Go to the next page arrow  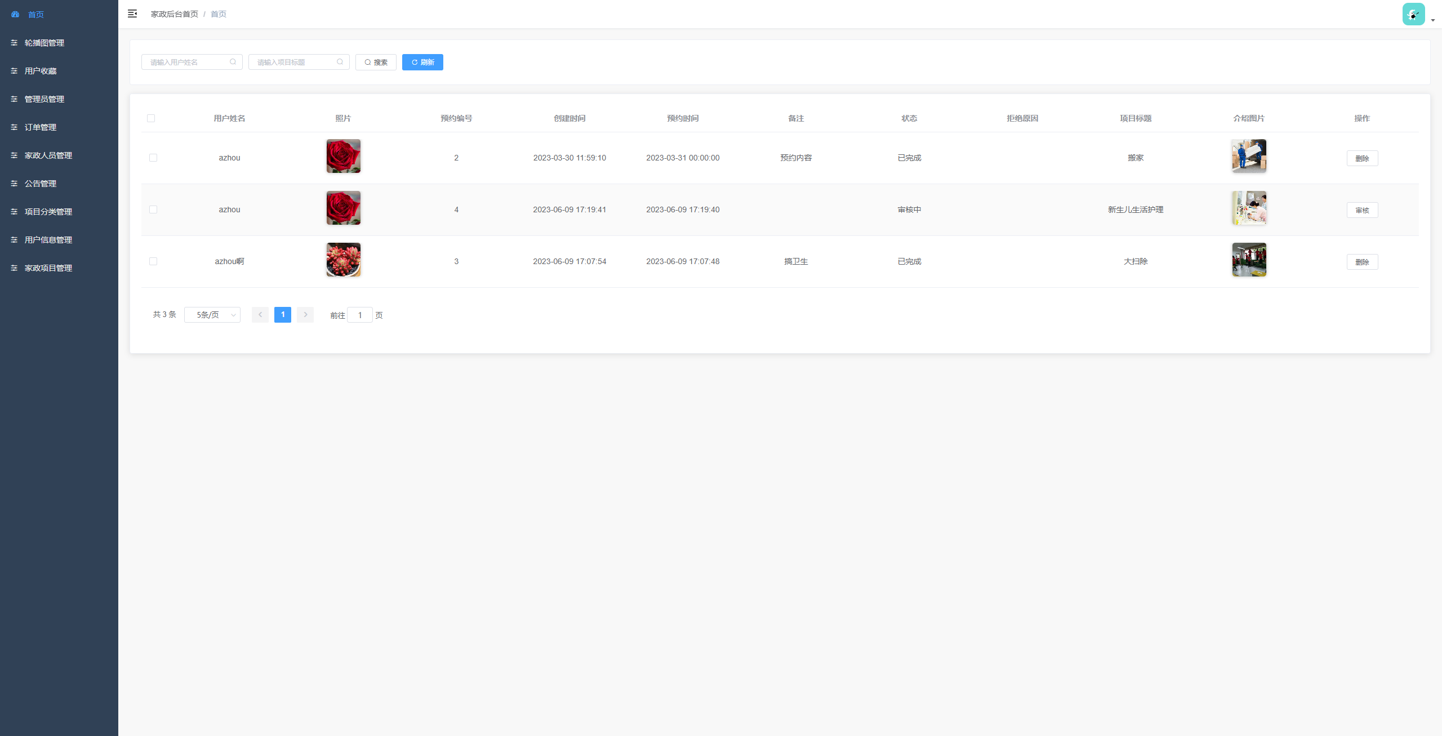pos(305,315)
